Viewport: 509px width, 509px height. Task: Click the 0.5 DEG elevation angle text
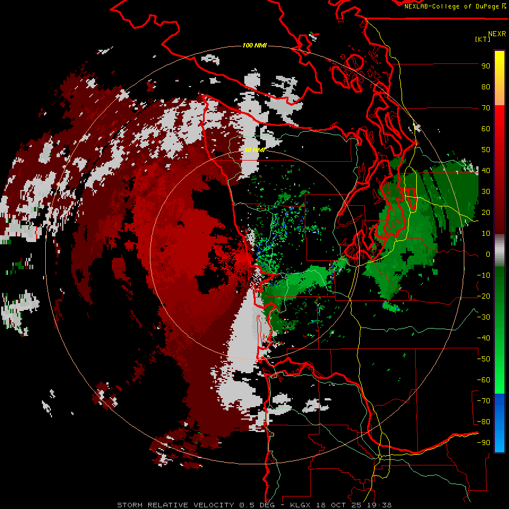[257, 505]
